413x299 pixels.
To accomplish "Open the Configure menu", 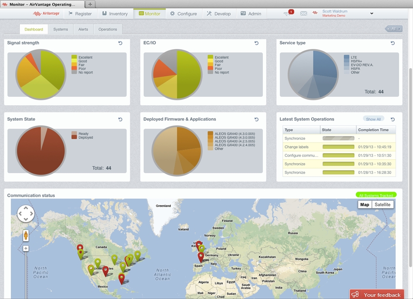I will pos(183,13).
